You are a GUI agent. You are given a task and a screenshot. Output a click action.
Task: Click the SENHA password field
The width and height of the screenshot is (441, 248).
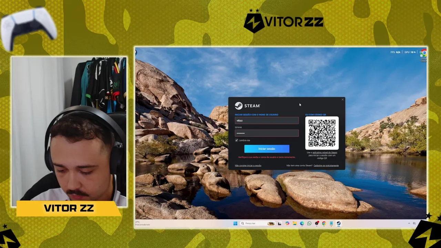tap(267, 133)
